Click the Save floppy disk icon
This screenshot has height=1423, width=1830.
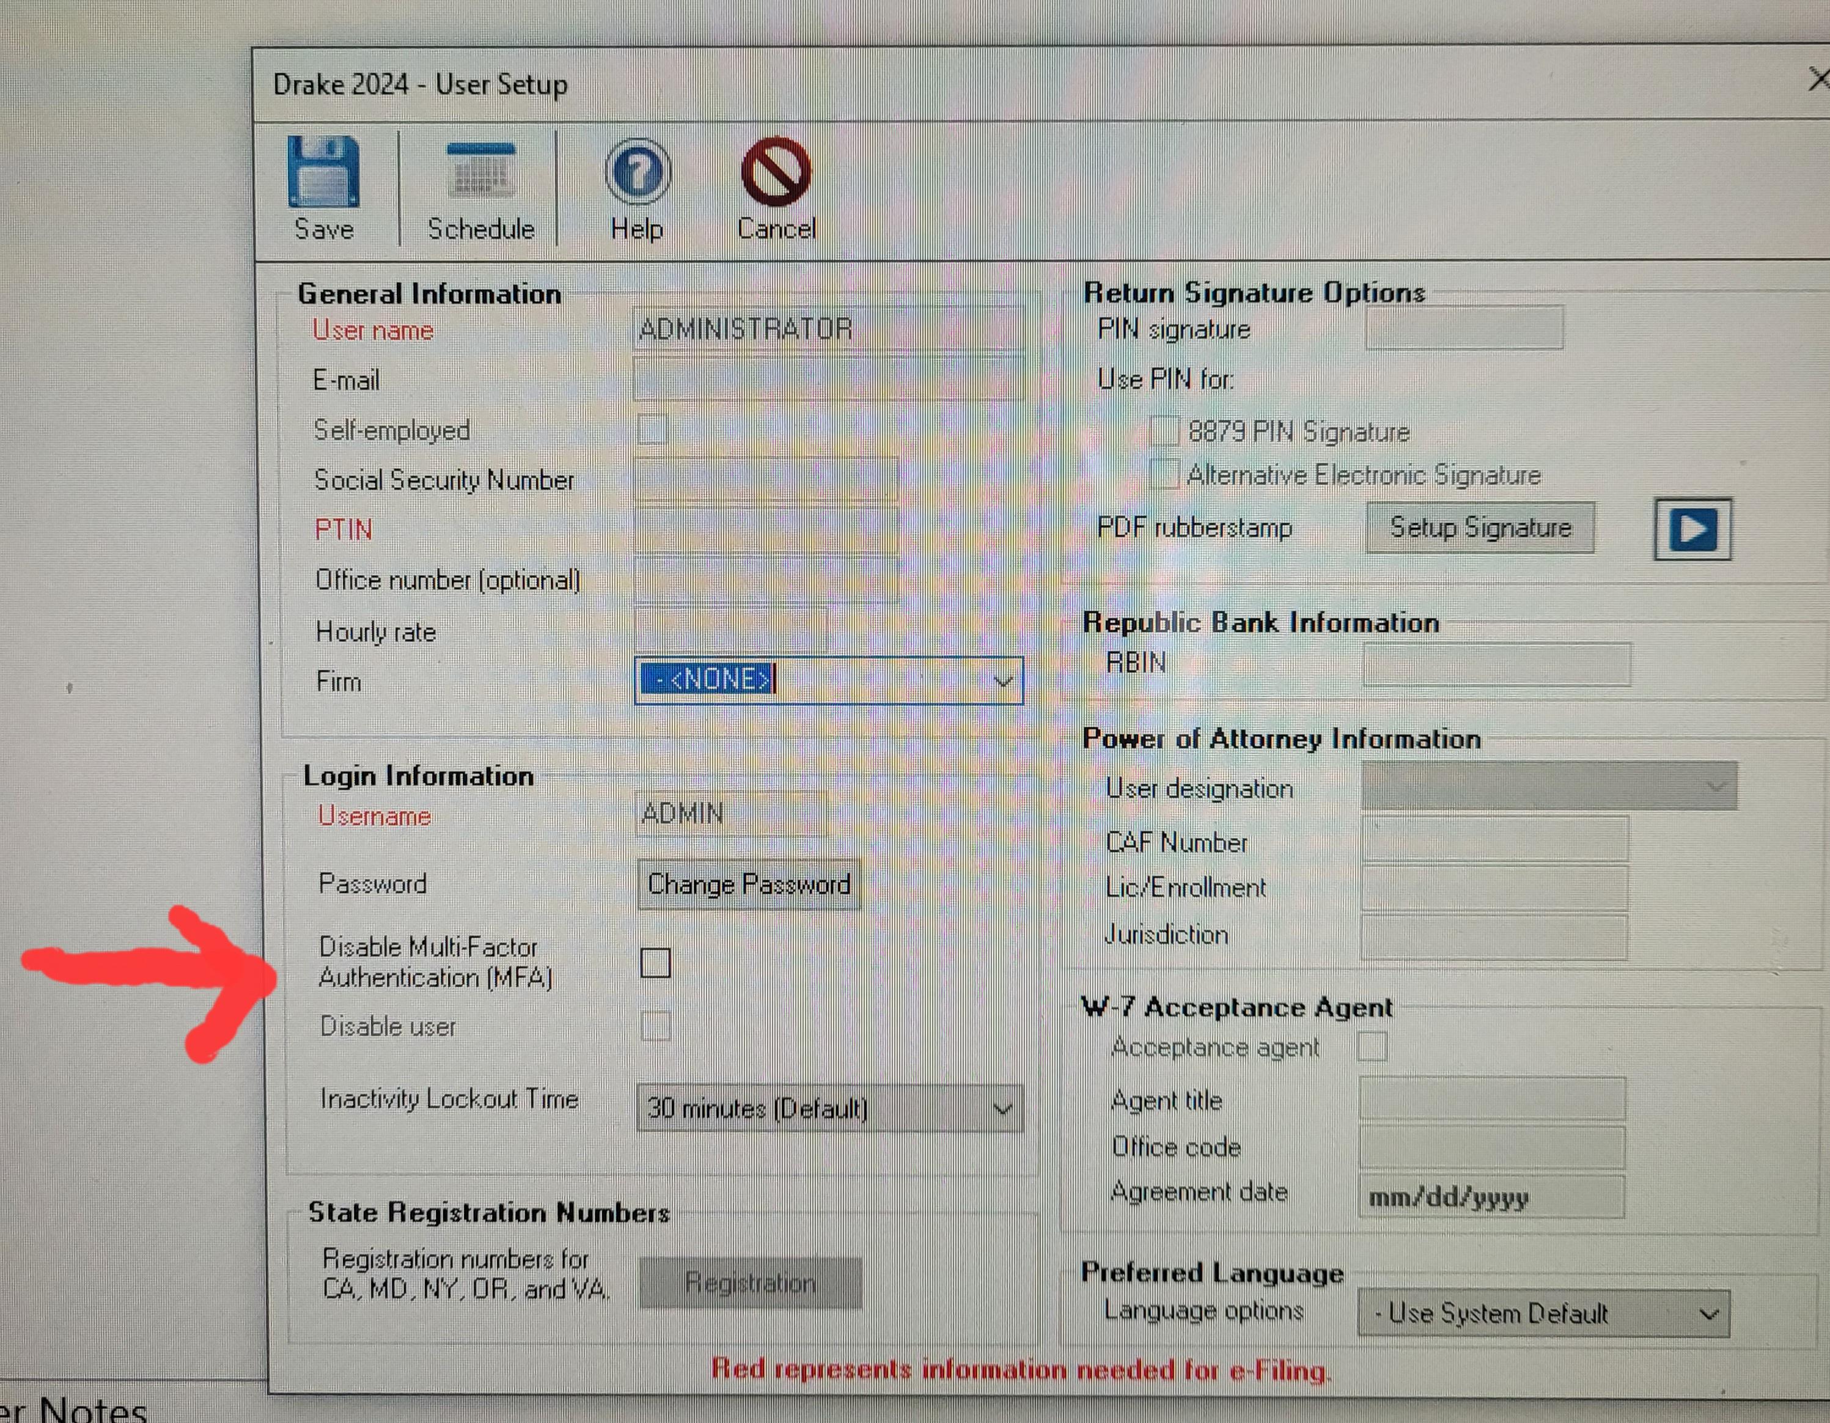pos(323,172)
